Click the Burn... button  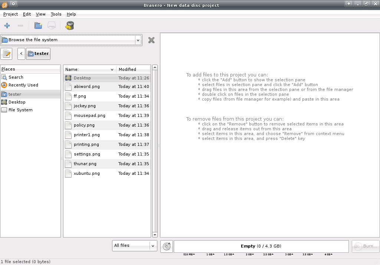pyautogui.click(x=366, y=246)
